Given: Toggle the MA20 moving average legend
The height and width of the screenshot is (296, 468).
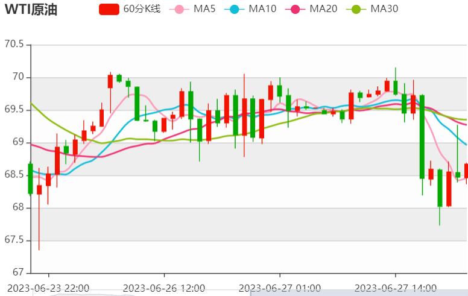Looking at the screenshot, I should 311,9.
